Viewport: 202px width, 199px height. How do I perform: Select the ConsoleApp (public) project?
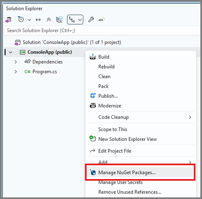50,52
